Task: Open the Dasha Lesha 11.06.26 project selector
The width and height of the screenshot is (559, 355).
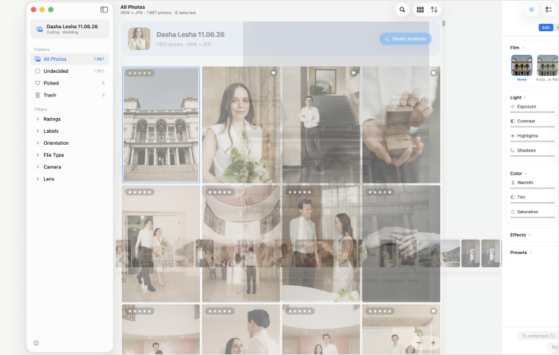Action: pos(70,29)
